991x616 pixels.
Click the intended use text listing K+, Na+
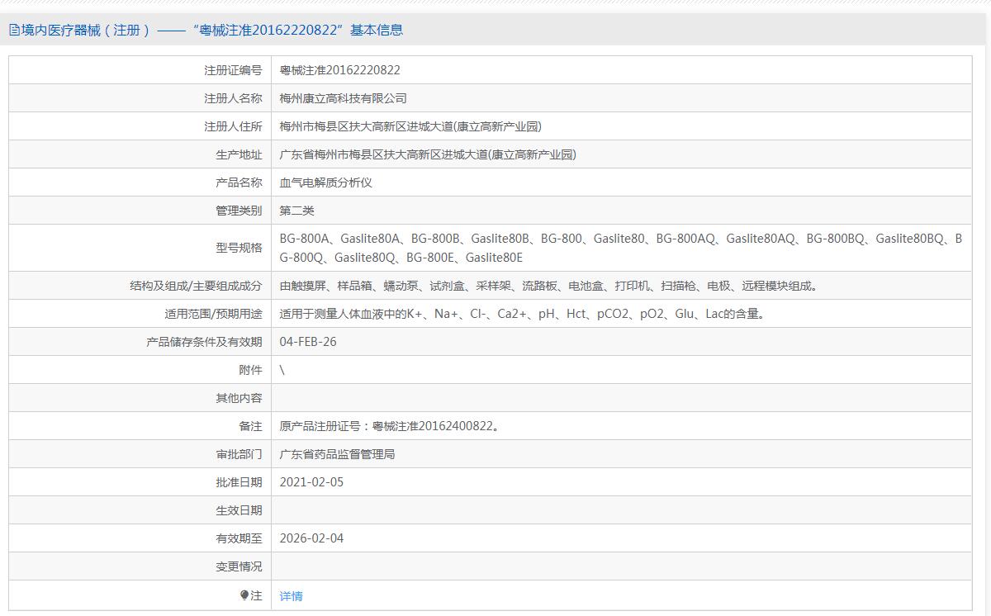(x=521, y=314)
